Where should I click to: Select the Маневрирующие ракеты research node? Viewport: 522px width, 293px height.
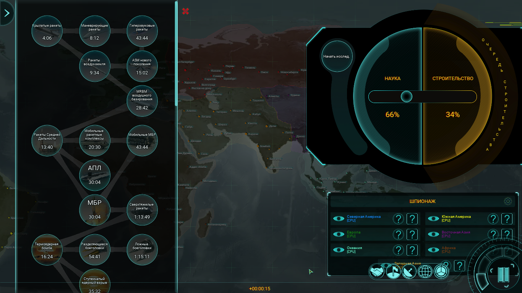tap(95, 31)
